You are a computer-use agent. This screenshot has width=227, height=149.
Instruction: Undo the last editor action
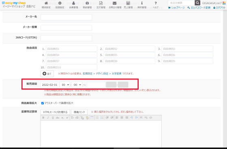(132, 118)
